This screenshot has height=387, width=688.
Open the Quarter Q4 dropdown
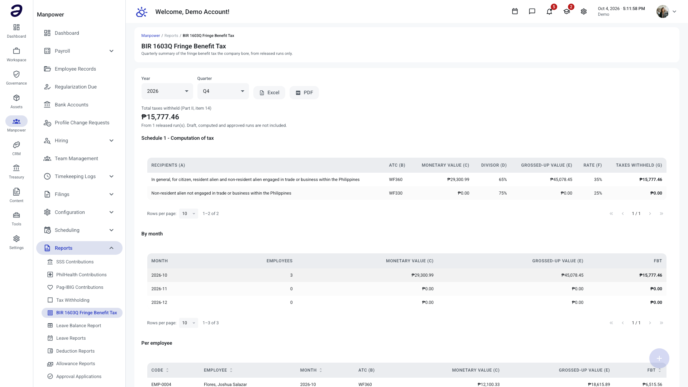pyautogui.click(x=223, y=91)
